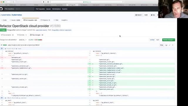
Task: Click the kubernetes:master base branch link
Action: [x=41, y=30]
